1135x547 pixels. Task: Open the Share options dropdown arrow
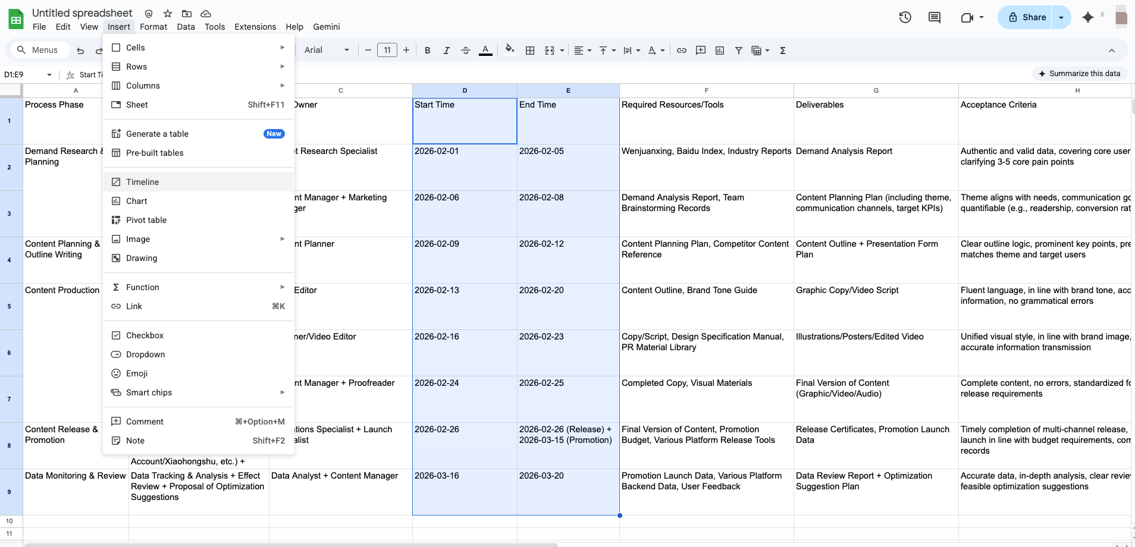pos(1061,17)
